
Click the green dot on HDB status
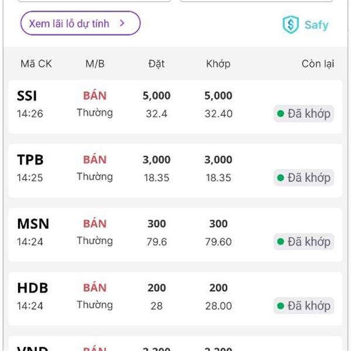(x=281, y=305)
